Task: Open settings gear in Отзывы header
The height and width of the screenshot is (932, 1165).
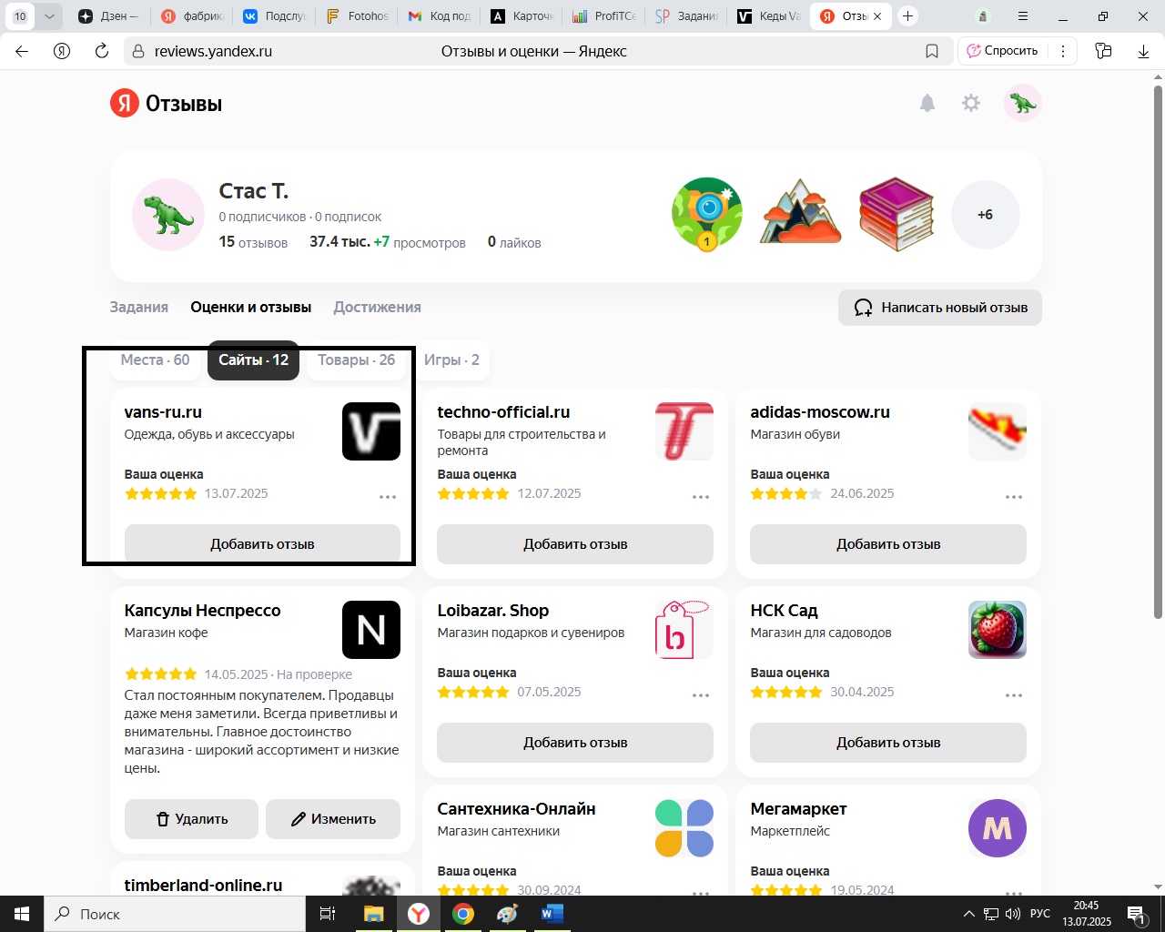Action: pos(971,103)
